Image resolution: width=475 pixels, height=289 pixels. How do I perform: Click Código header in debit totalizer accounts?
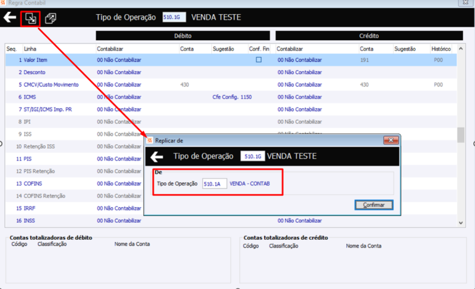tap(19, 244)
